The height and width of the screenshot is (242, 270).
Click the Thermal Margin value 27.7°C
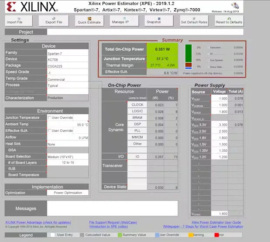coord(155,65)
